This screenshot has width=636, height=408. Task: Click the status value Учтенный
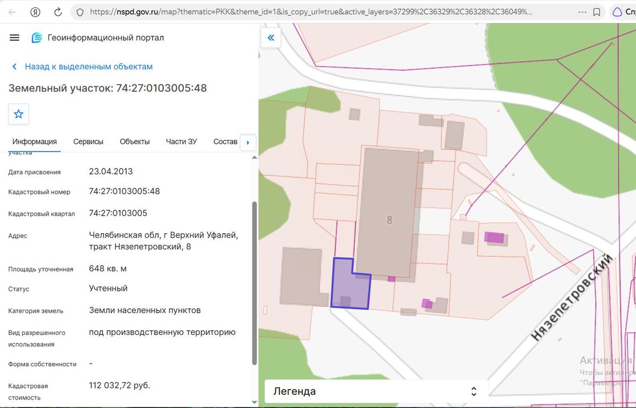108,288
